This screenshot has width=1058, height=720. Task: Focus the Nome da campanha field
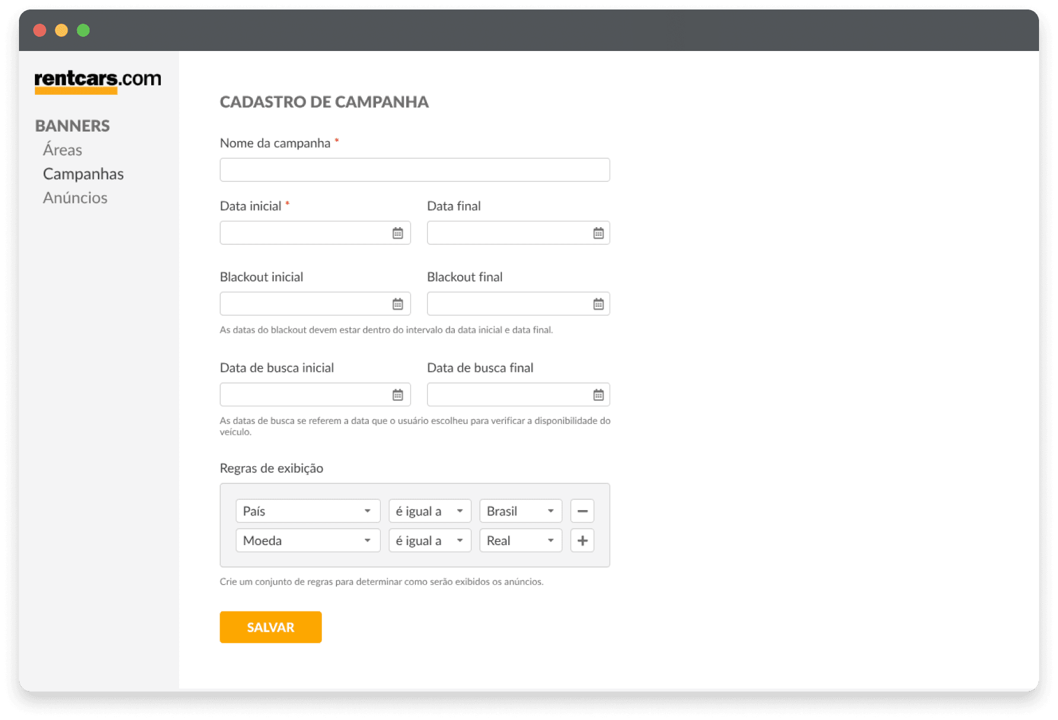tap(415, 170)
